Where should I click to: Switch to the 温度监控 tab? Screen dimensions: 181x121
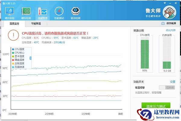coord(14,23)
